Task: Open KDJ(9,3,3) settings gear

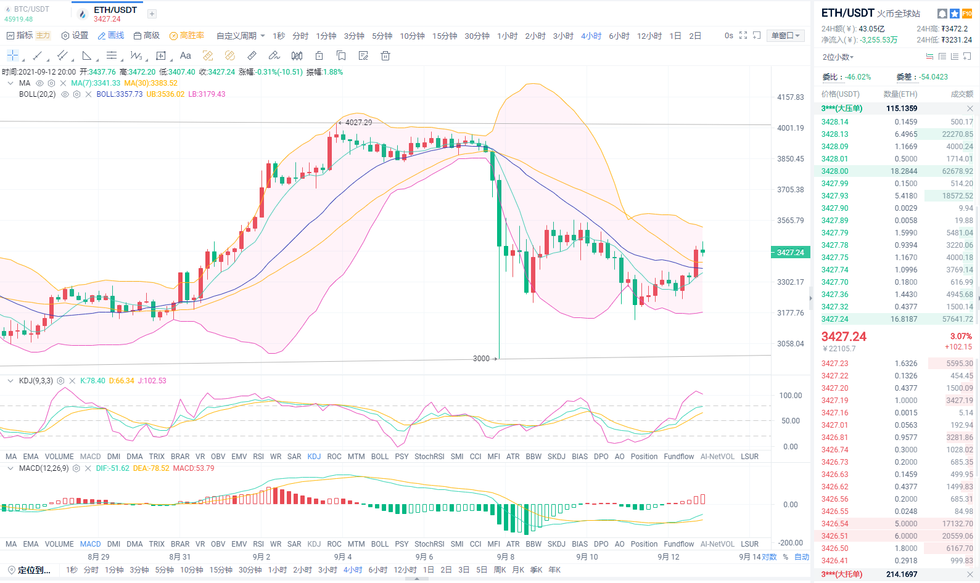Action: pyautogui.click(x=60, y=381)
